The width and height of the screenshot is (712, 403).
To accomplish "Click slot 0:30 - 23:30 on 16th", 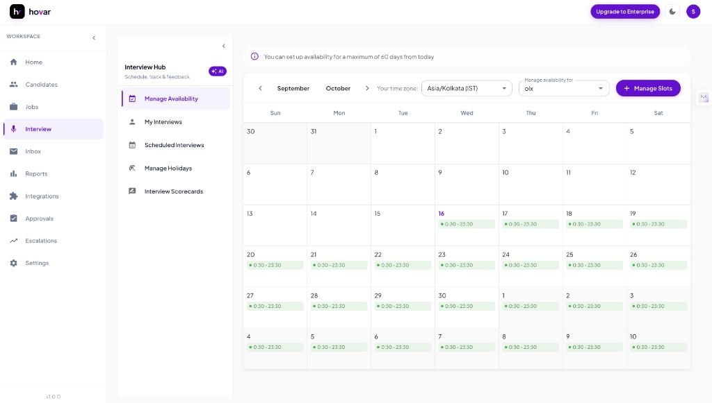I will [467, 224].
